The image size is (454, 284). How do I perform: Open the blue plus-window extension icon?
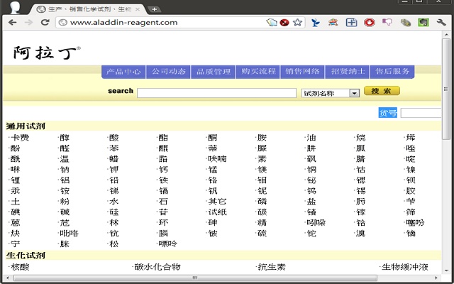351,22
